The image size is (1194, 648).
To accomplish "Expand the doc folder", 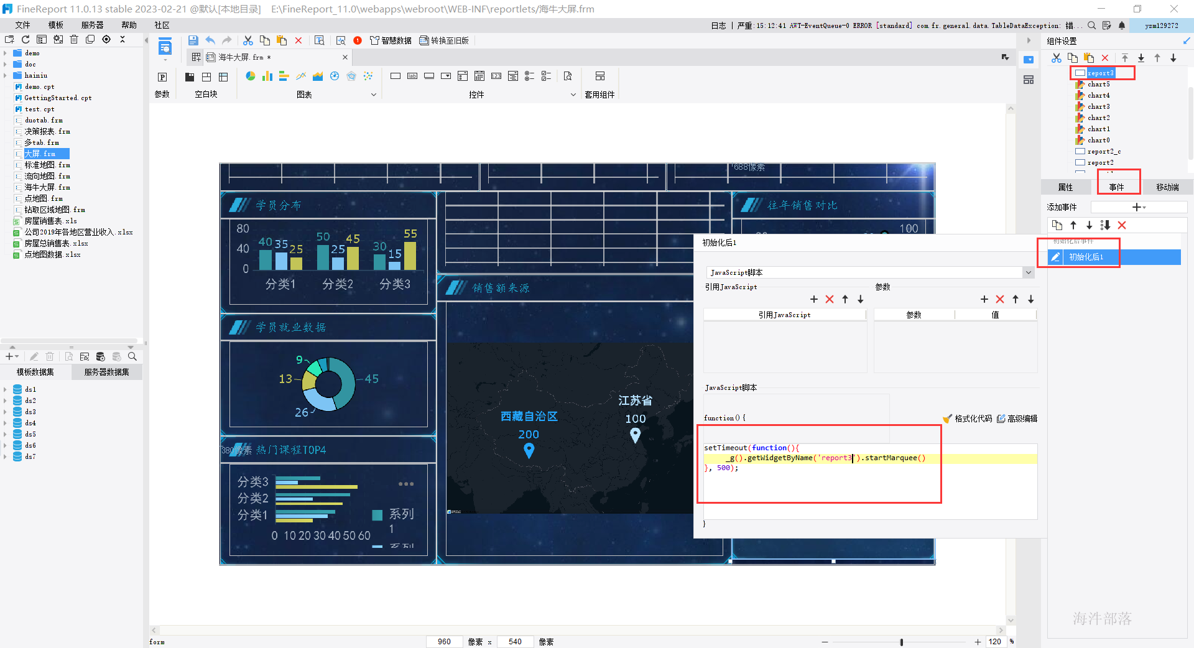I will coord(6,64).
